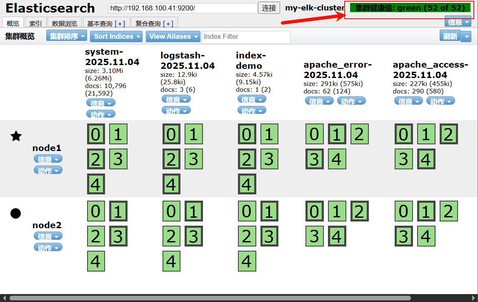Click the horizontal scrollbar thumb at bottom
Screen dimensions: 478x302
click(x=210, y=298)
